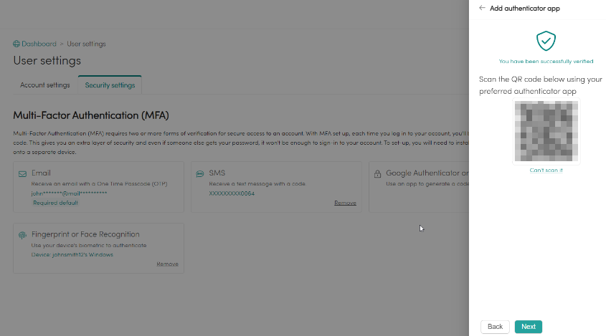Click the globe icon beside Dashboard

coord(16,44)
